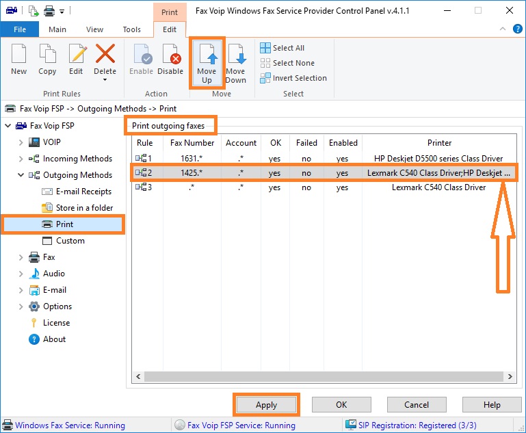Select Incoming Methods in the tree
526x433 pixels.
(x=70, y=159)
